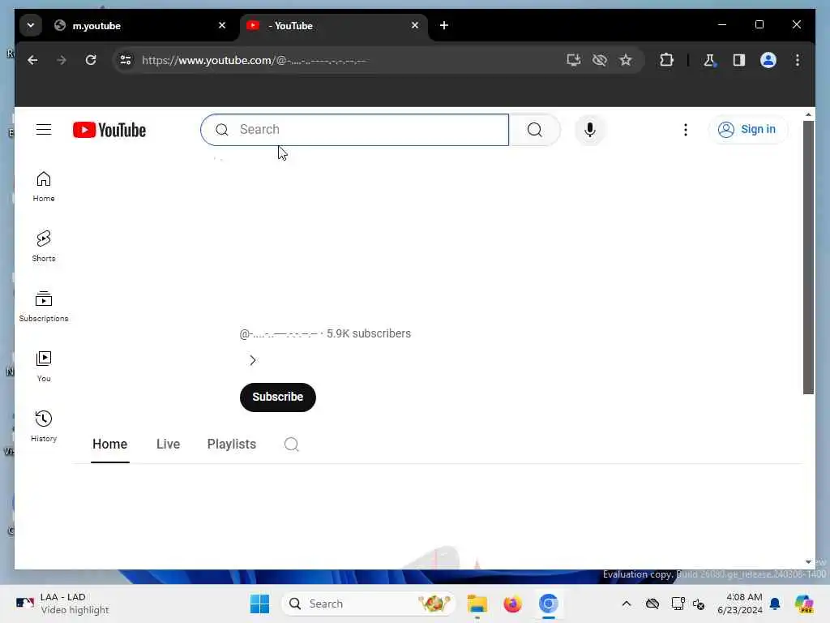Click the browser address bar URL
This screenshot has height=623, width=830.
tap(254, 60)
